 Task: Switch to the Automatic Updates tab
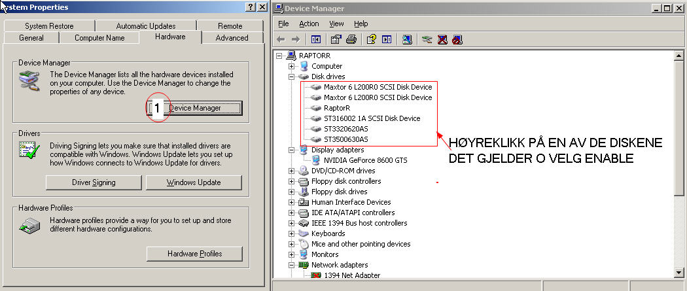pos(146,26)
